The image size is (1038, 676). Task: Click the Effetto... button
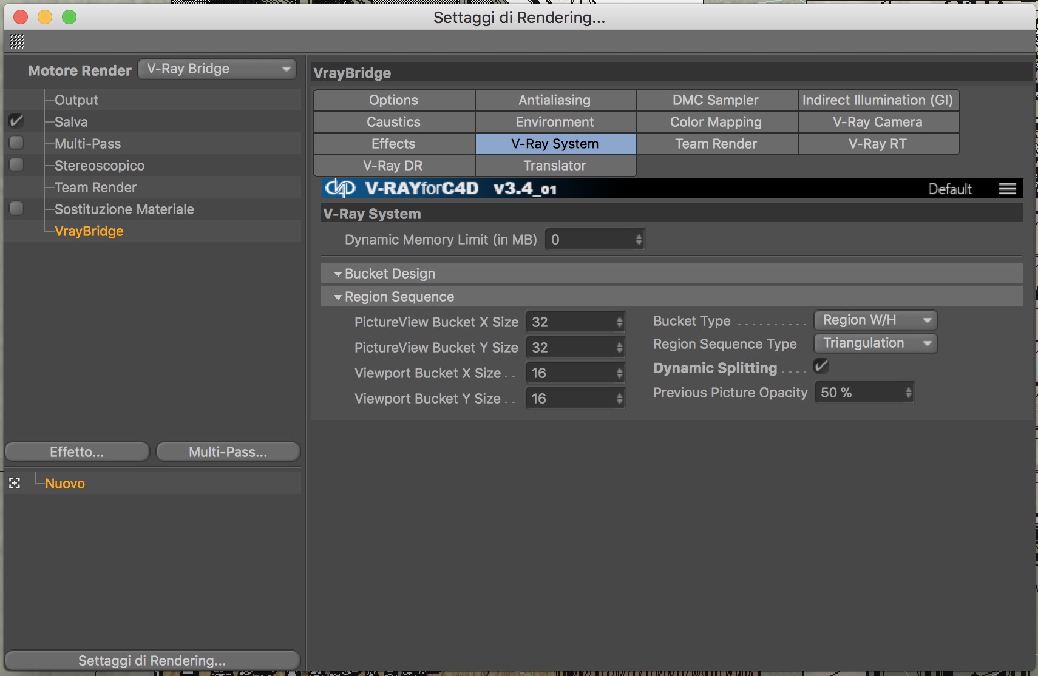pyautogui.click(x=77, y=451)
